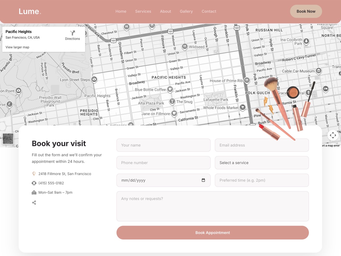
Task: Select the Whole Foods Market cart marker
Action: point(242,107)
